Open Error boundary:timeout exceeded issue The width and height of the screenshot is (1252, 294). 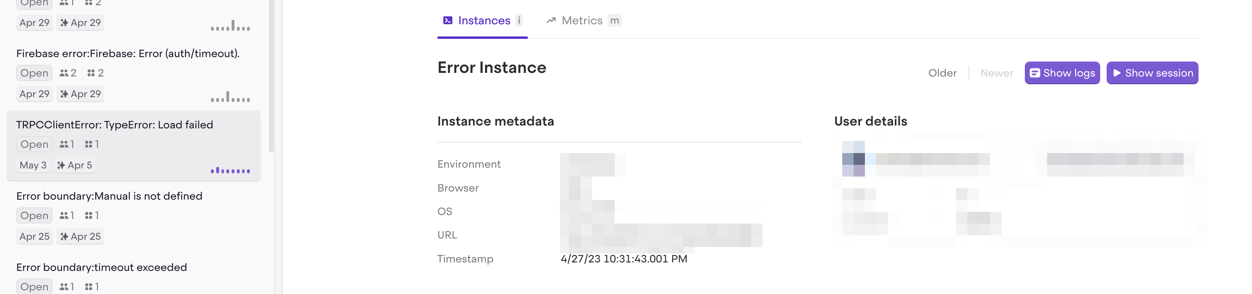click(102, 267)
